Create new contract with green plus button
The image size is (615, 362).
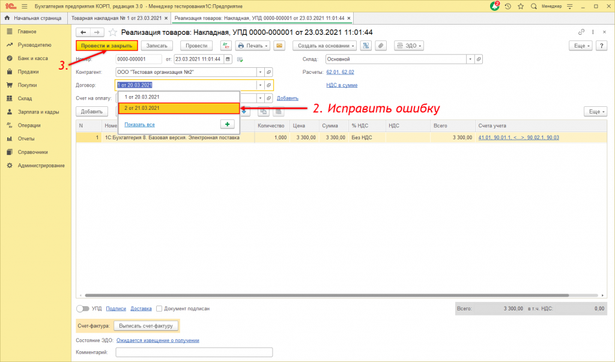[x=228, y=124]
